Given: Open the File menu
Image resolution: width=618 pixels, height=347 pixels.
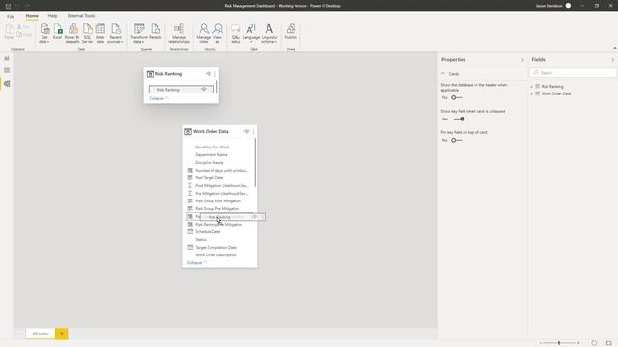Looking at the screenshot, I should 11,17.
